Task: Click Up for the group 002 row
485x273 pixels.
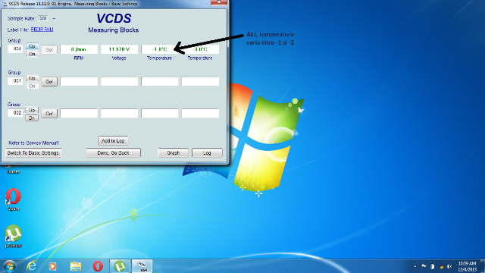Action: pos(32,110)
